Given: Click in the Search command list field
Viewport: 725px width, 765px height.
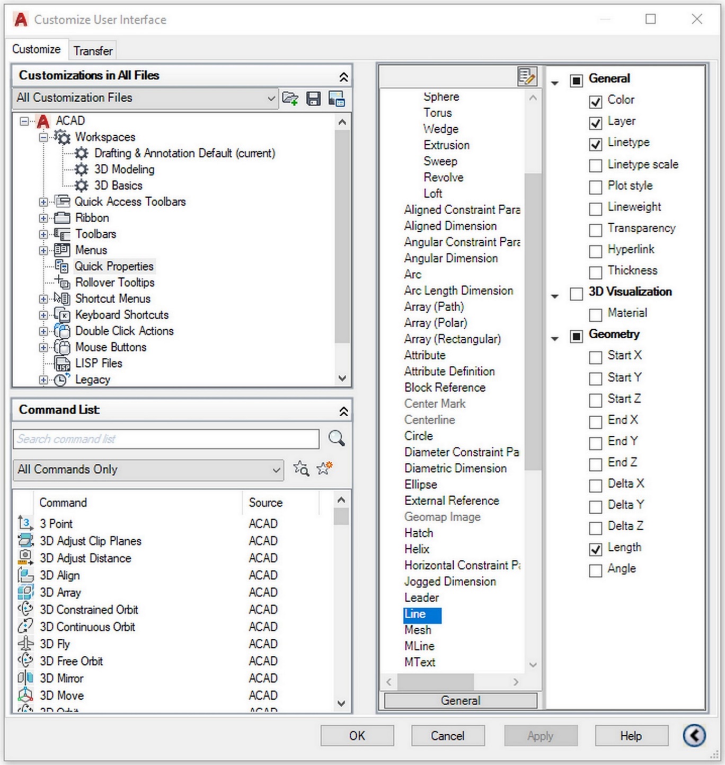Looking at the screenshot, I should [x=166, y=439].
